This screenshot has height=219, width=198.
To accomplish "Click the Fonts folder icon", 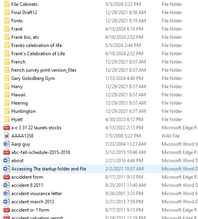I will tap(7, 21).
